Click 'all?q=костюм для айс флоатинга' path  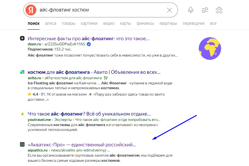coord(73,78)
